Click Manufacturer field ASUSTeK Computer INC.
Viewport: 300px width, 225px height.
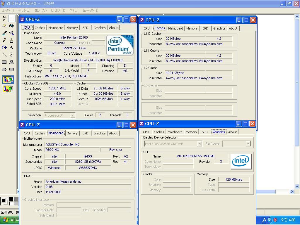(x=88, y=144)
